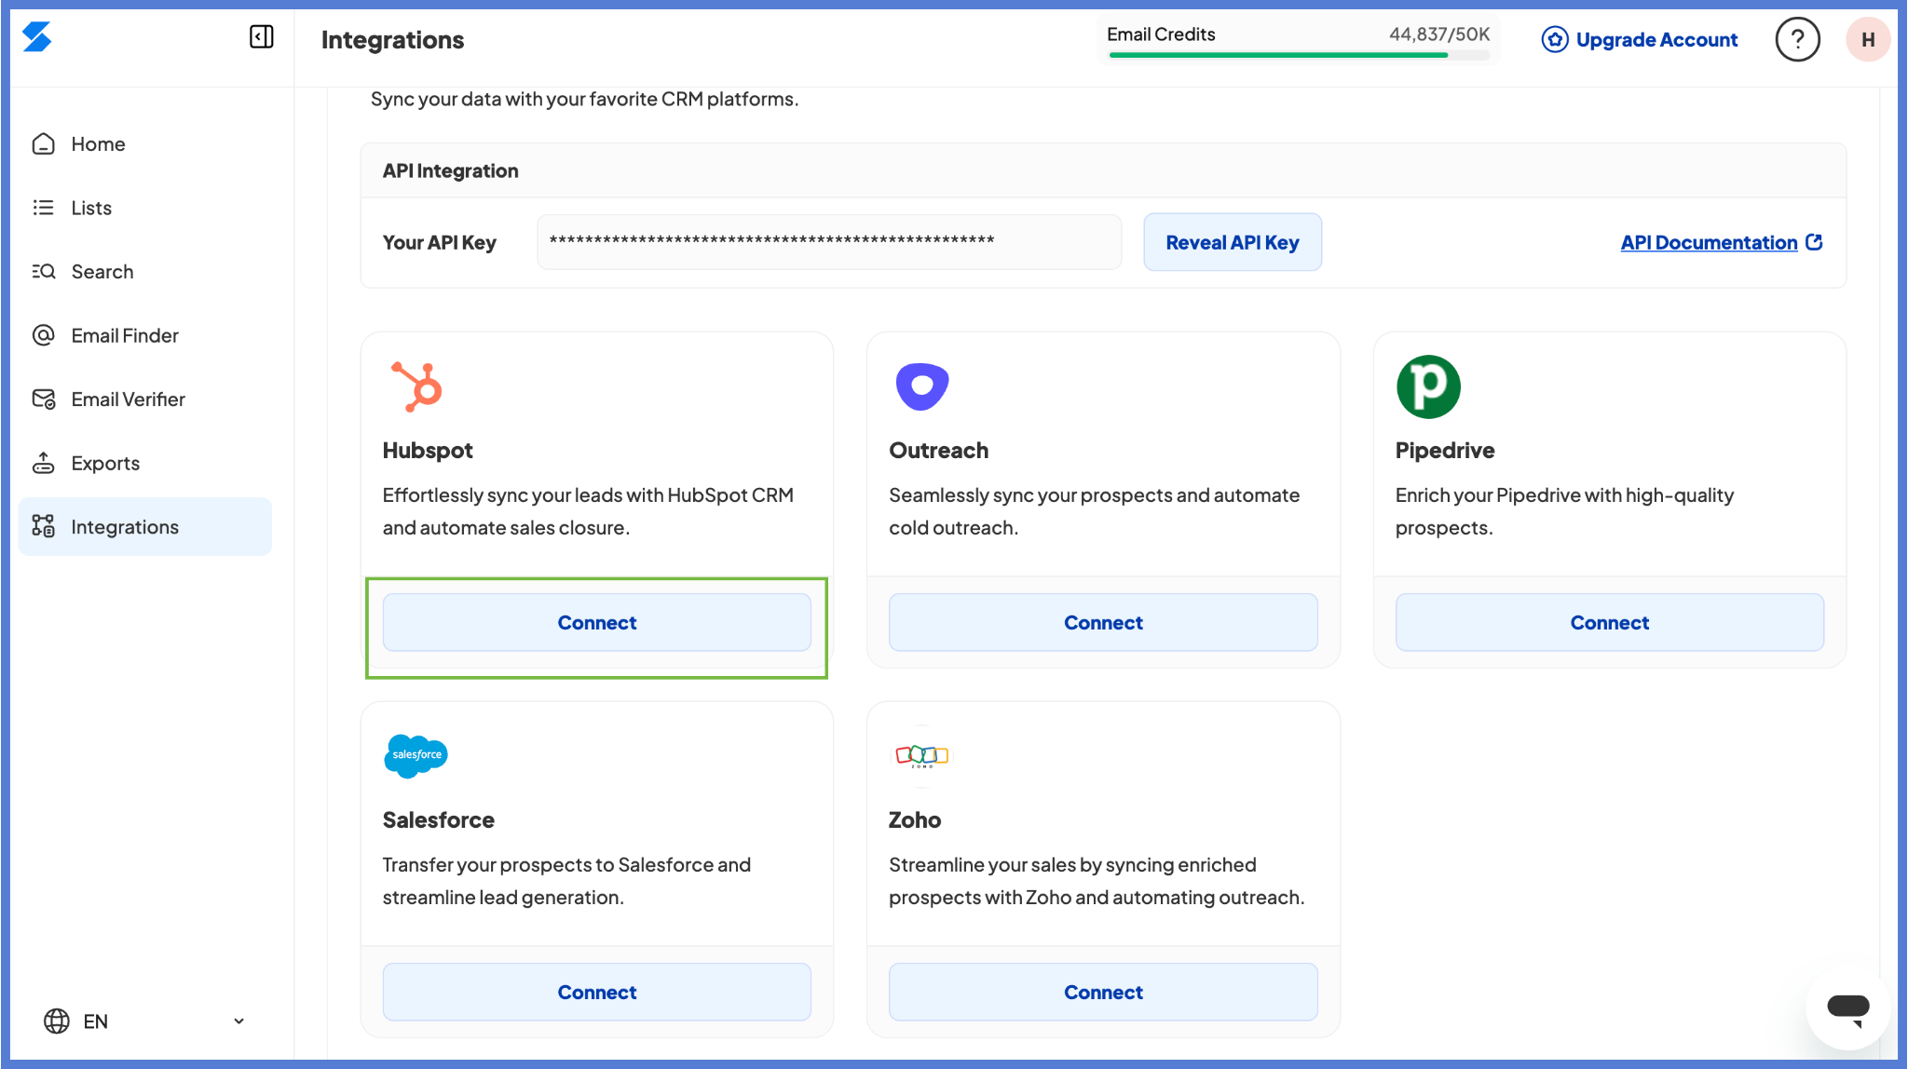Click the Salesforce cloud logo
The image size is (1908, 1069).
click(416, 755)
